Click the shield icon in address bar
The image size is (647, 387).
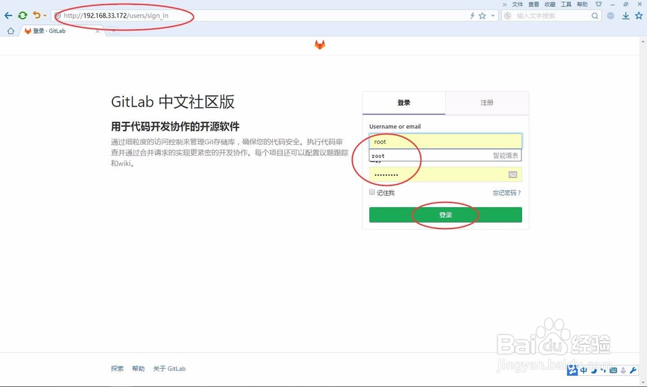pos(58,16)
